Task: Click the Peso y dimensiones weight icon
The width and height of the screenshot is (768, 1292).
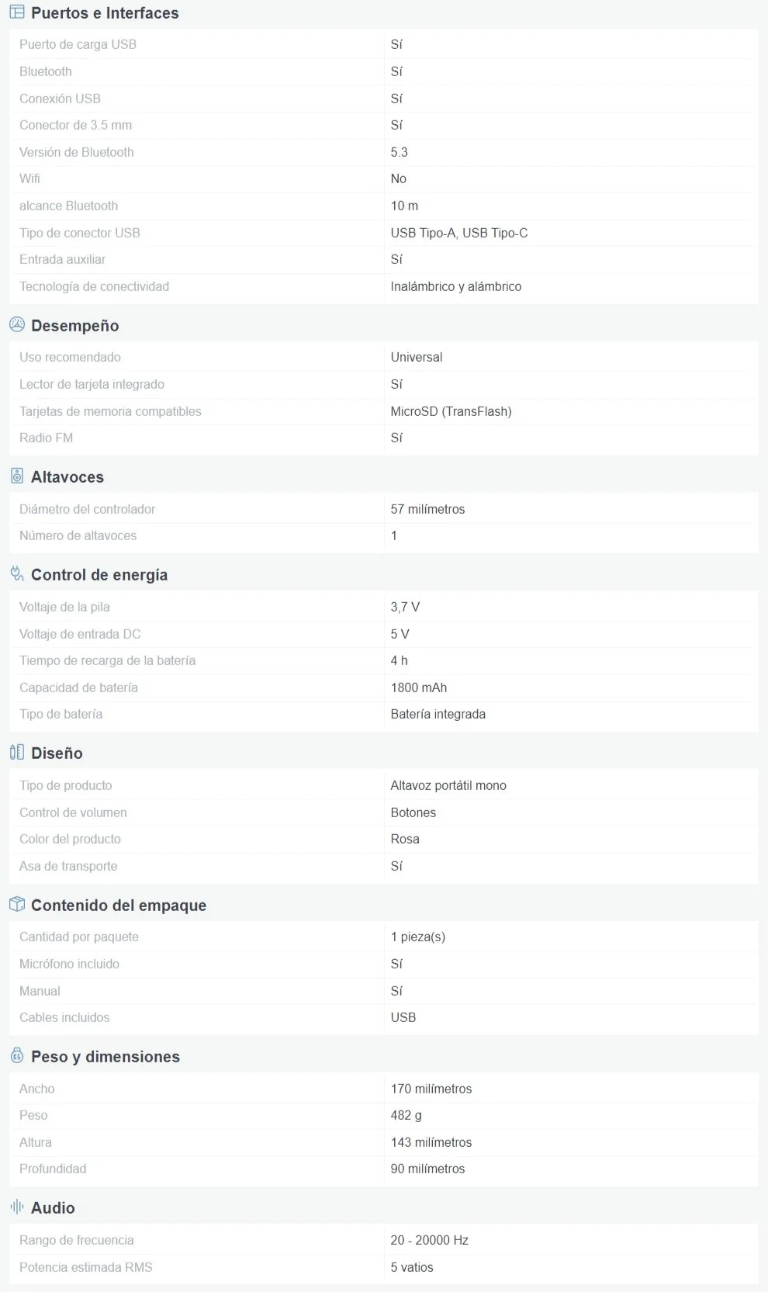Action: coord(16,1055)
